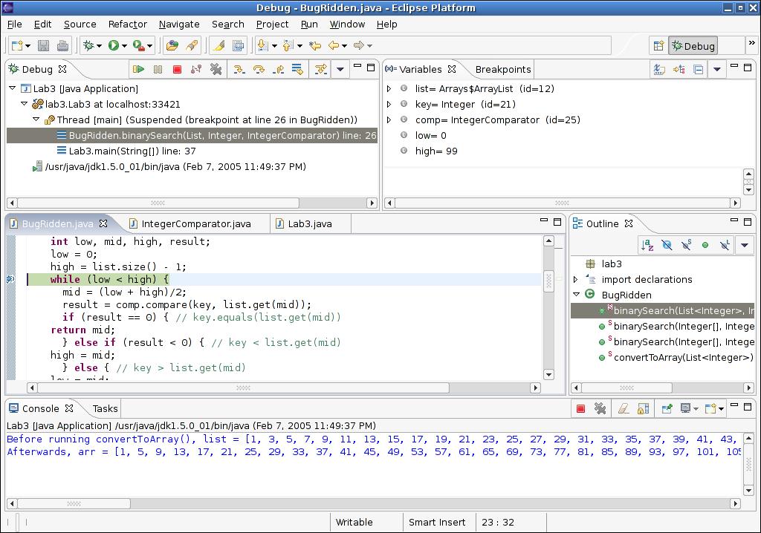
Task: Open the Run launch dropdown arrow
Action: coord(124,46)
